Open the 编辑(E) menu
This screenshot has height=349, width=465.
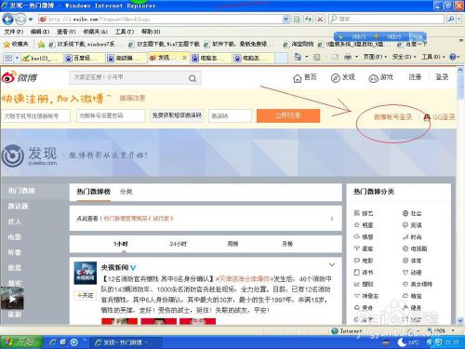40,32
